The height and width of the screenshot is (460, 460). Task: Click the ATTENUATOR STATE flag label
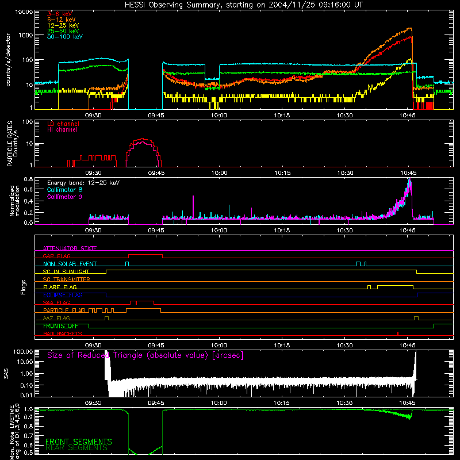coord(70,248)
